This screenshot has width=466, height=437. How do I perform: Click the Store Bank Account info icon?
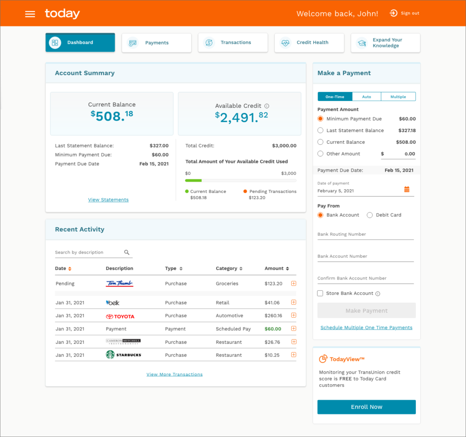coord(378,294)
